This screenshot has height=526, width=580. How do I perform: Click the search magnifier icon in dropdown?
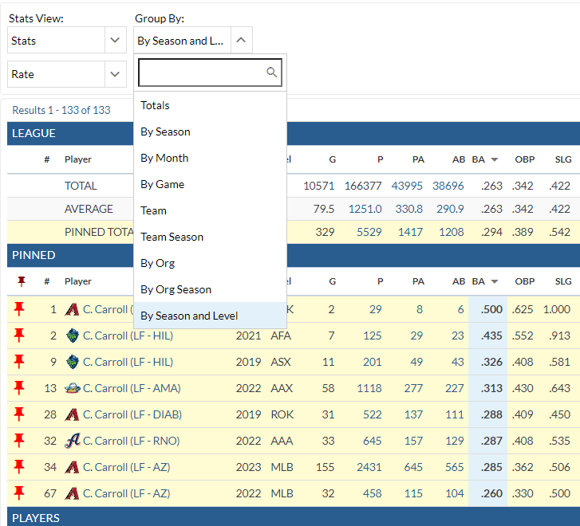271,73
